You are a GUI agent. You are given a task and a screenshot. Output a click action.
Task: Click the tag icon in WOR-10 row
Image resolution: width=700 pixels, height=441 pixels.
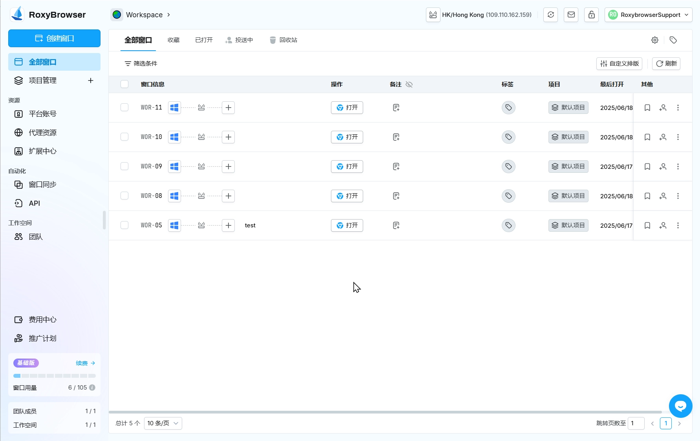point(508,137)
